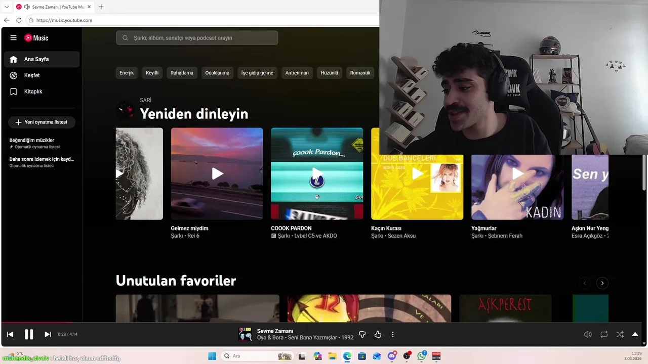Viewport: 648px width, 364px height.
Task: Select the Rahatlama mood chip
Action: click(x=182, y=73)
